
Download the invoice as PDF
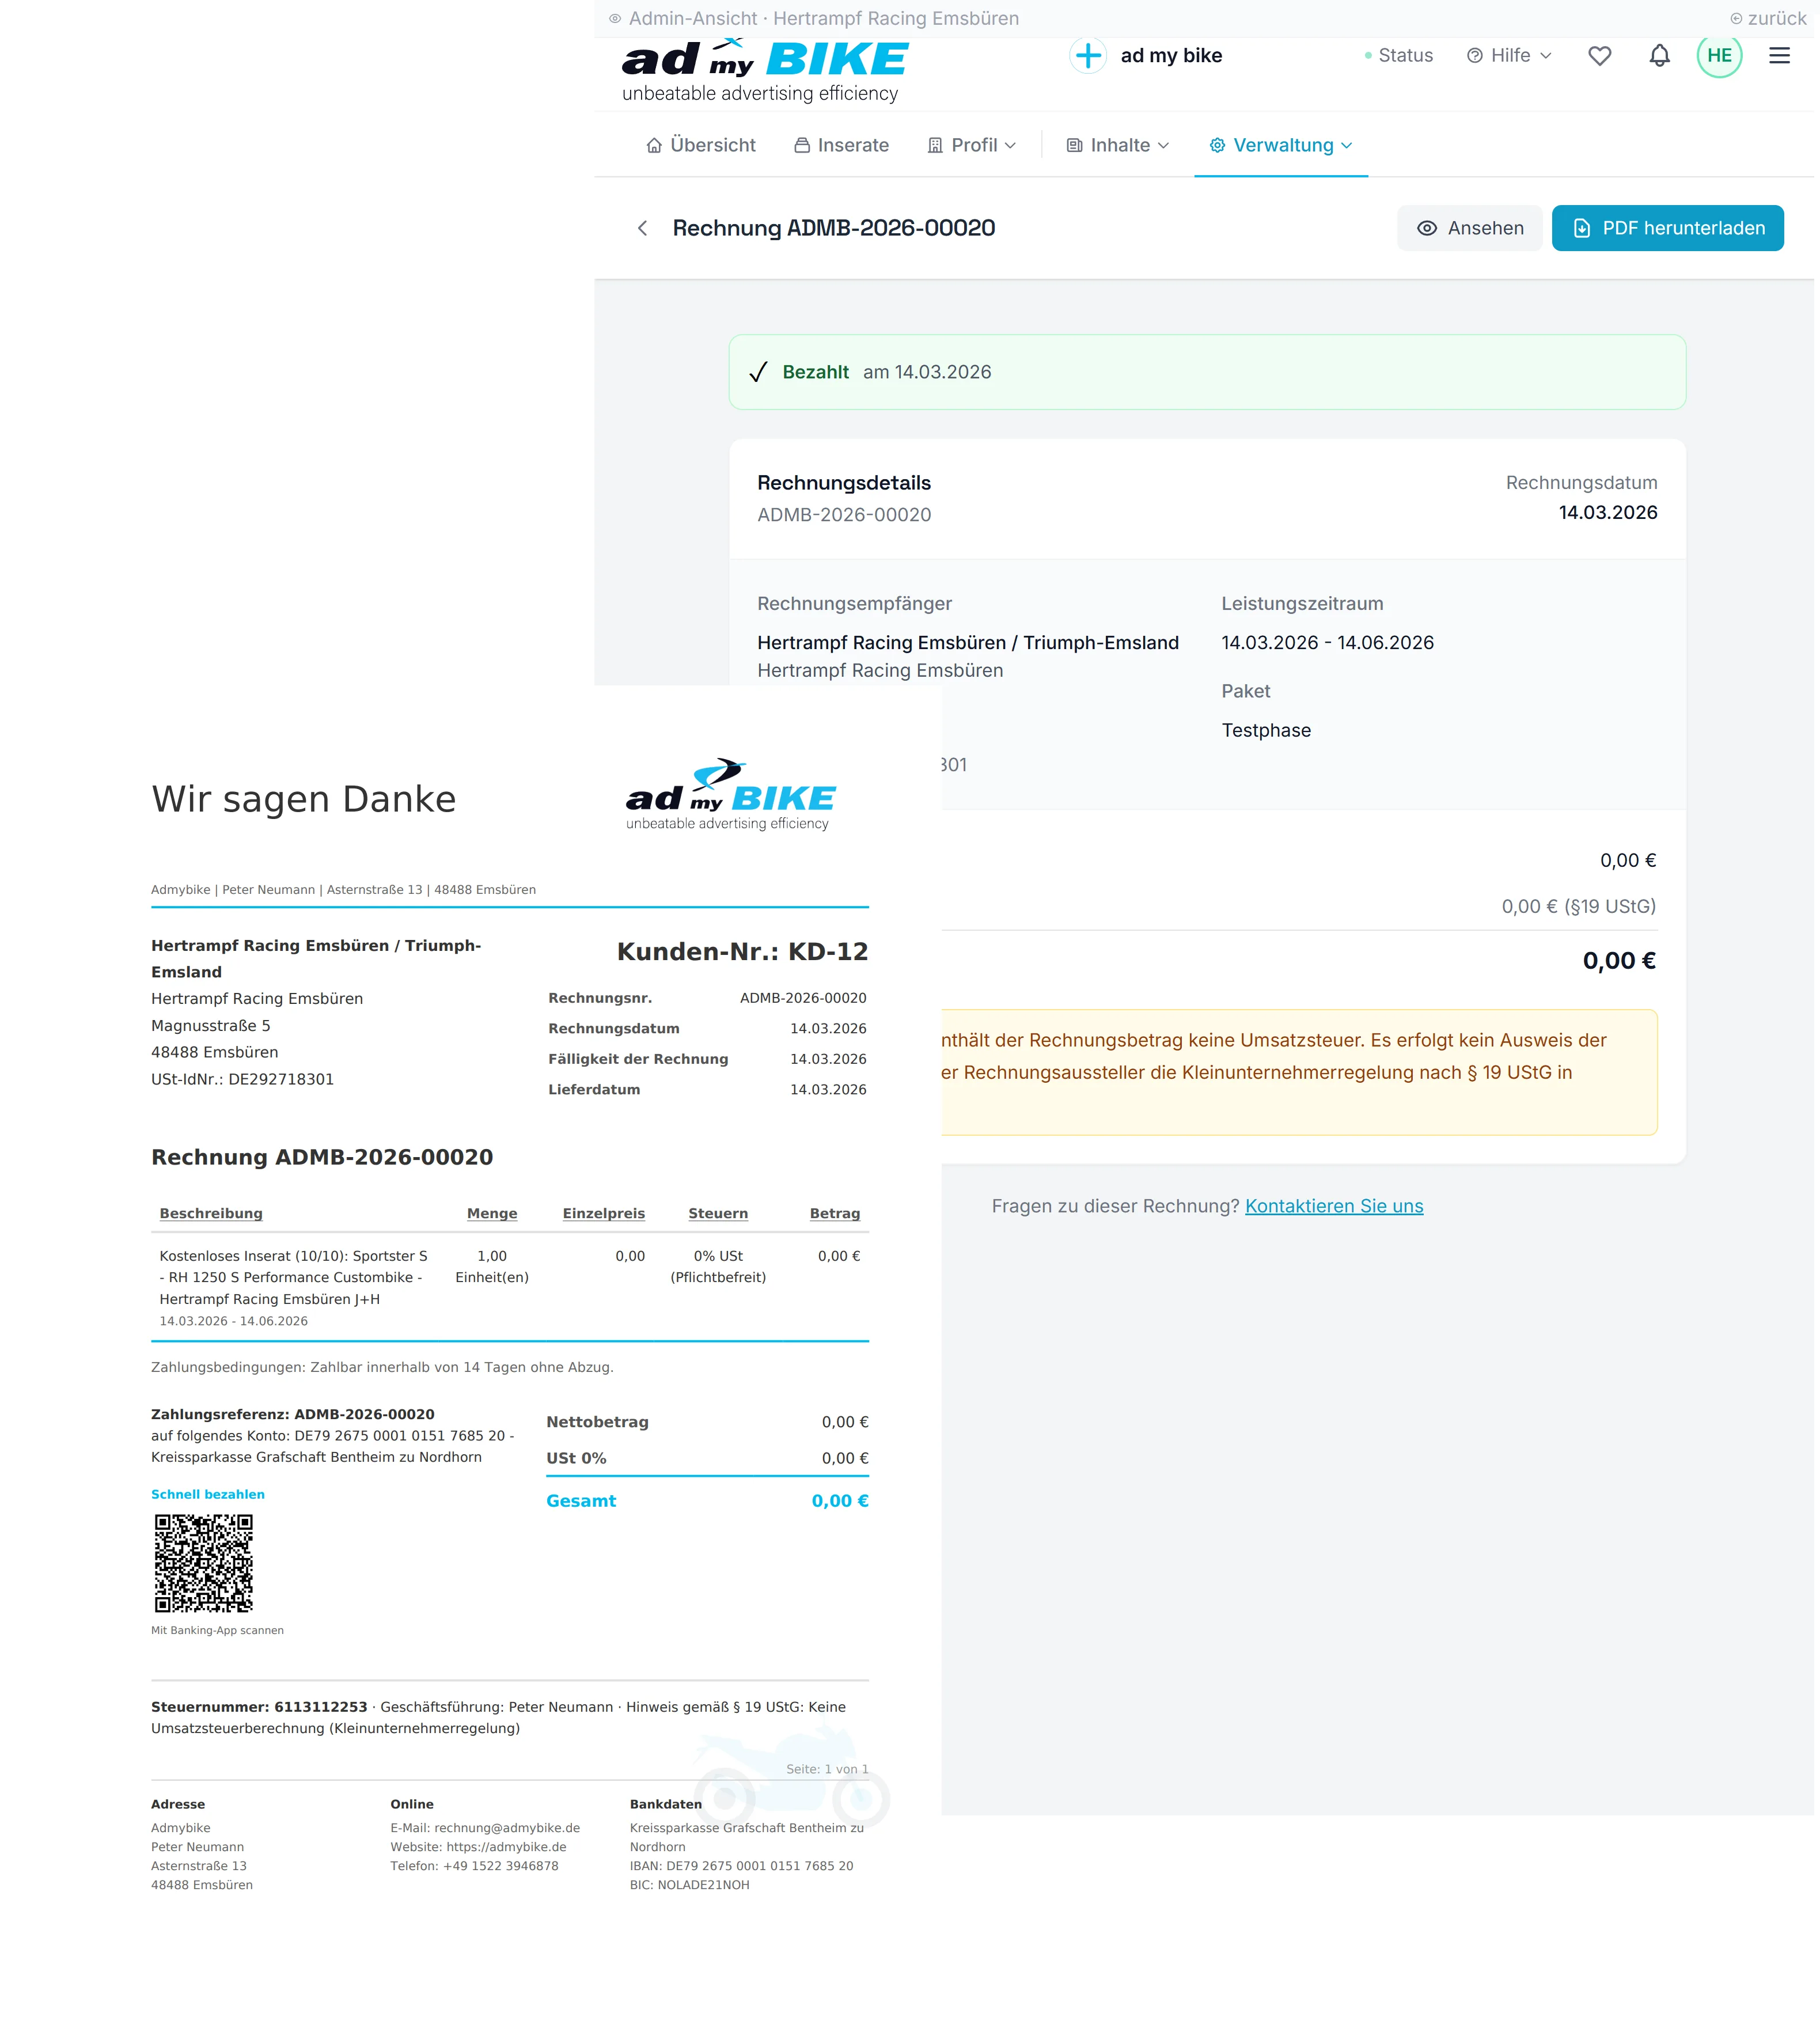(1667, 228)
